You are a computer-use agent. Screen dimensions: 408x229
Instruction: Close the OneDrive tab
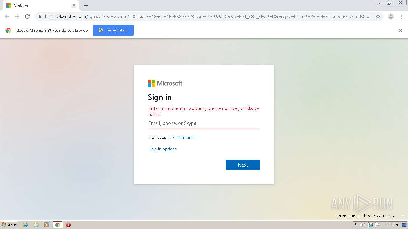(x=74, y=5)
